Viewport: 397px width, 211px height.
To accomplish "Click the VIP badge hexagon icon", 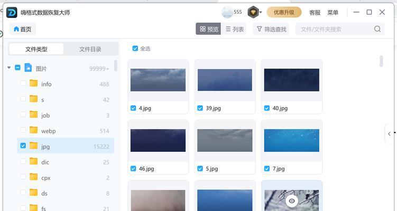I will tap(253, 12).
